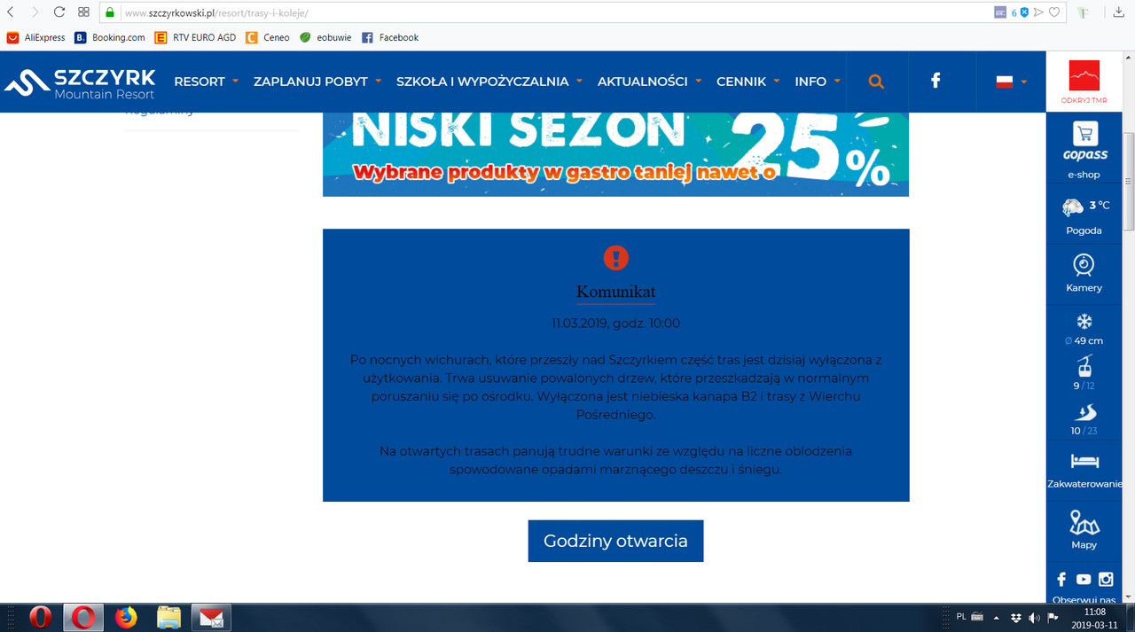The width and height of the screenshot is (1135, 632).
Task: Expand the CENNIK menu
Action: click(x=748, y=82)
